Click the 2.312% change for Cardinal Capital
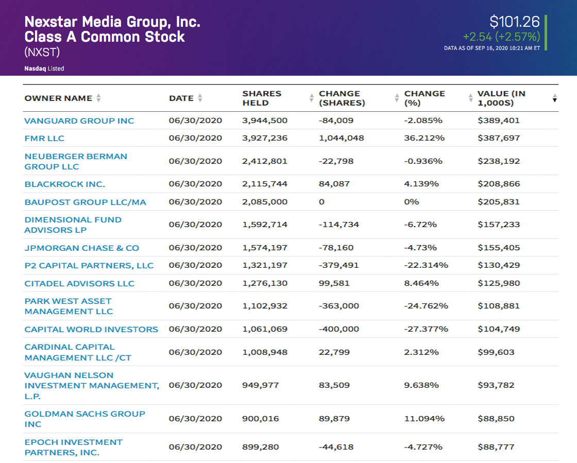 (x=421, y=352)
